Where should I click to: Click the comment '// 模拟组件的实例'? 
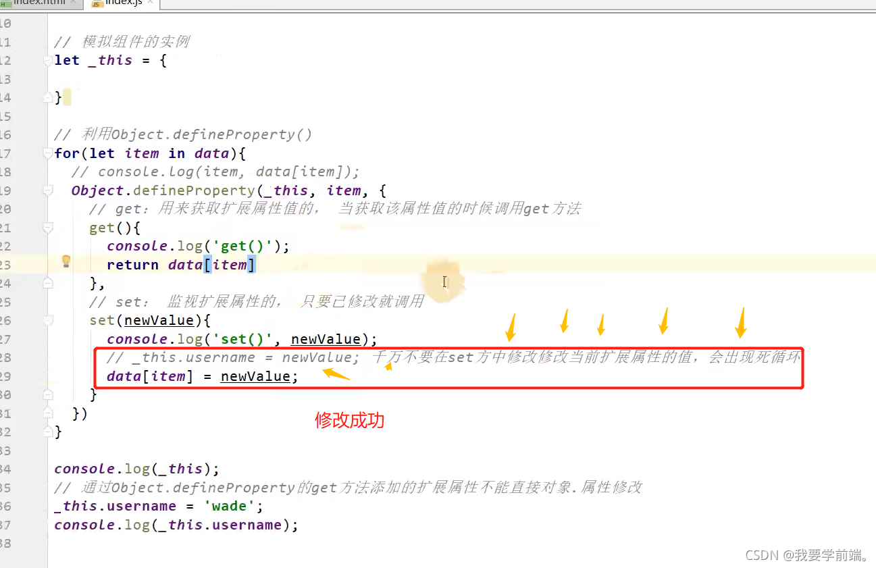pyautogui.click(x=122, y=42)
